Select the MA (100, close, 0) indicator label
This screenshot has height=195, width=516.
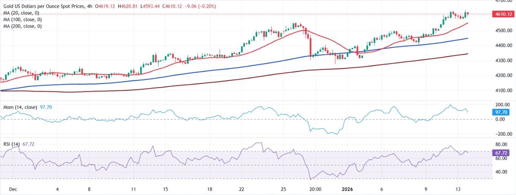[22, 20]
